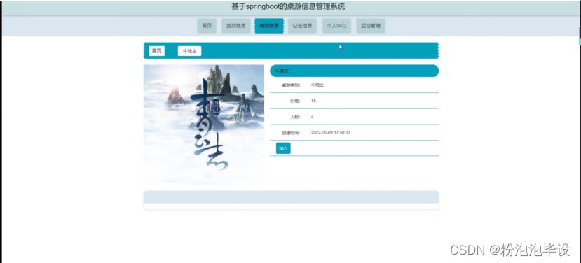The width and height of the screenshot is (581, 263).
Task: Click the 斗地主 breadcrumb item
Action: point(189,51)
